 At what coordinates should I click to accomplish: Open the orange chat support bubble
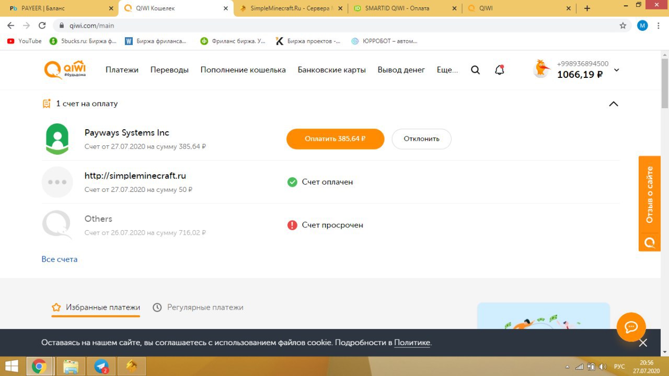(x=631, y=327)
